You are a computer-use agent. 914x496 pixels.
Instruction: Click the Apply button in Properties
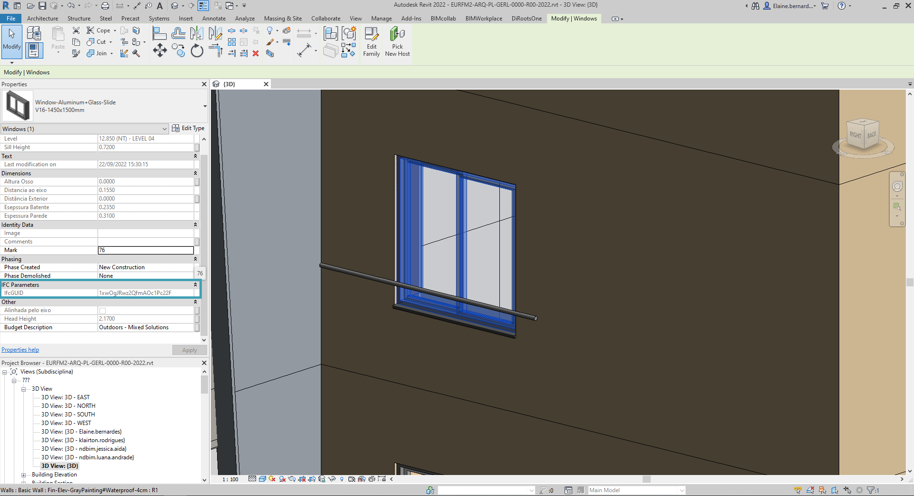click(x=189, y=350)
